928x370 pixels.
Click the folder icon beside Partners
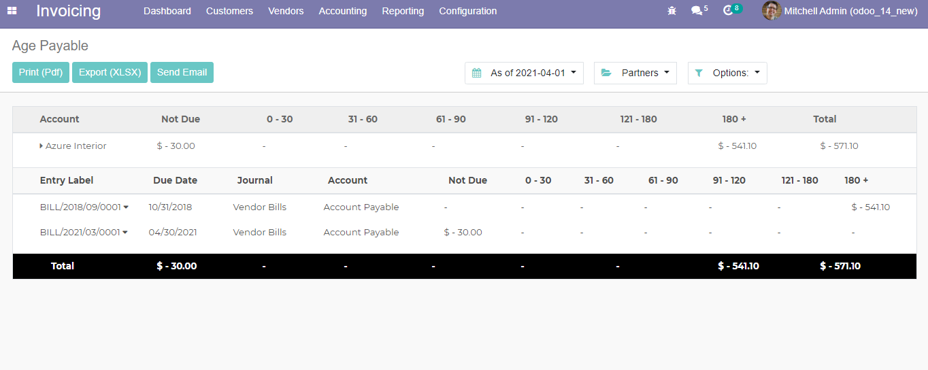pyautogui.click(x=606, y=73)
